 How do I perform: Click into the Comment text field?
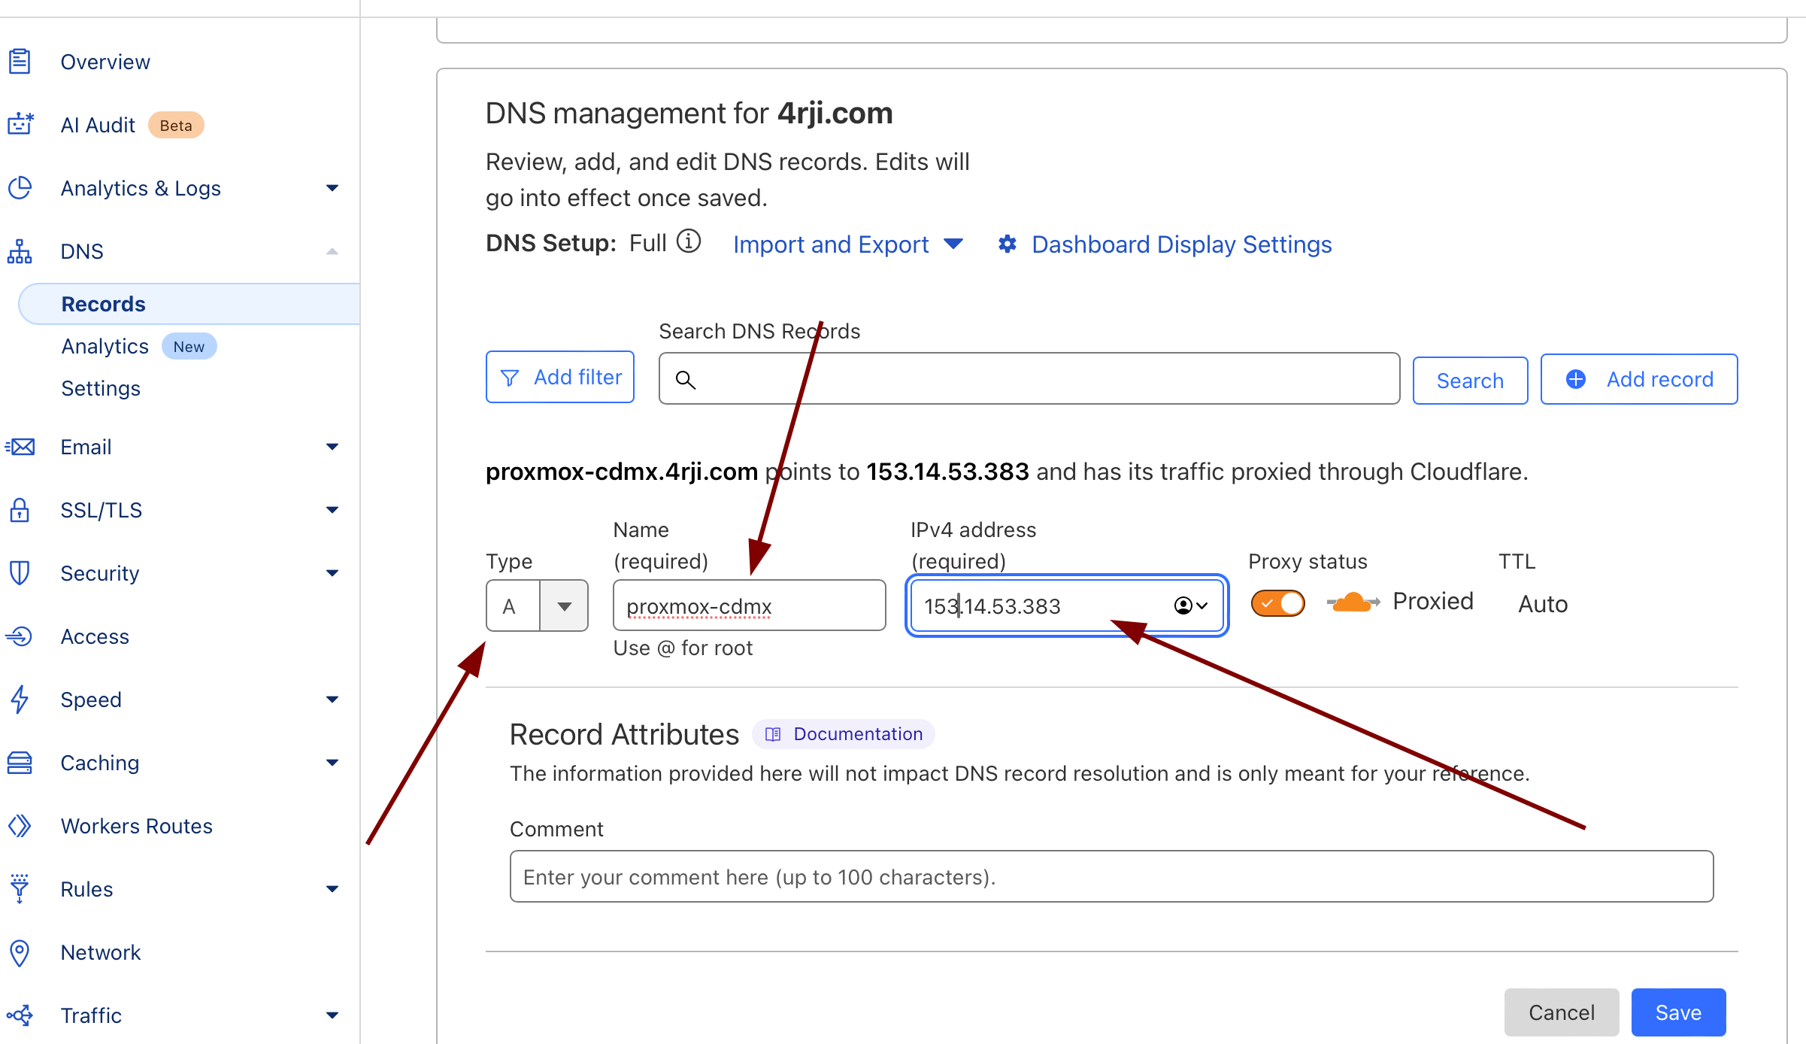point(1111,877)
